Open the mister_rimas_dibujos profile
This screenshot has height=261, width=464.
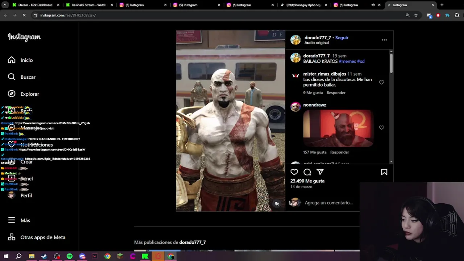tap(324, 74)
